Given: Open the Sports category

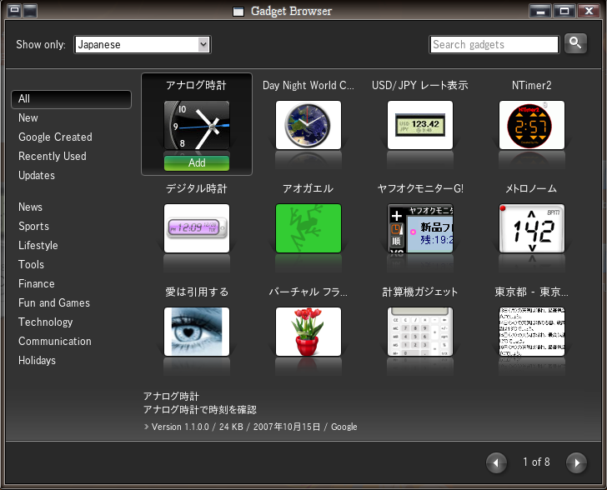Looking at the screenshot, I should tap(33, 227).
